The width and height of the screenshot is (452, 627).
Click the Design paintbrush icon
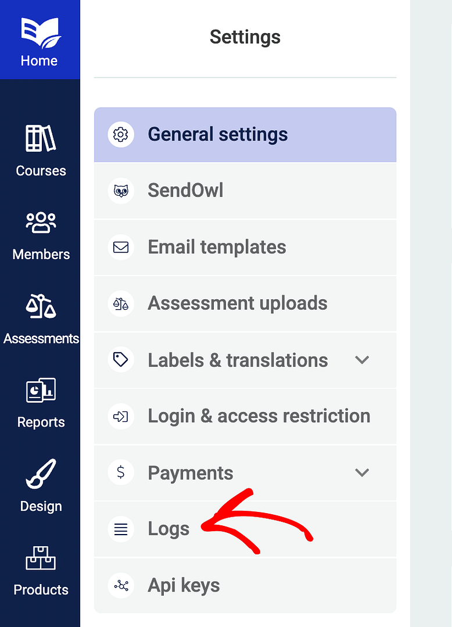coord(41,474)
